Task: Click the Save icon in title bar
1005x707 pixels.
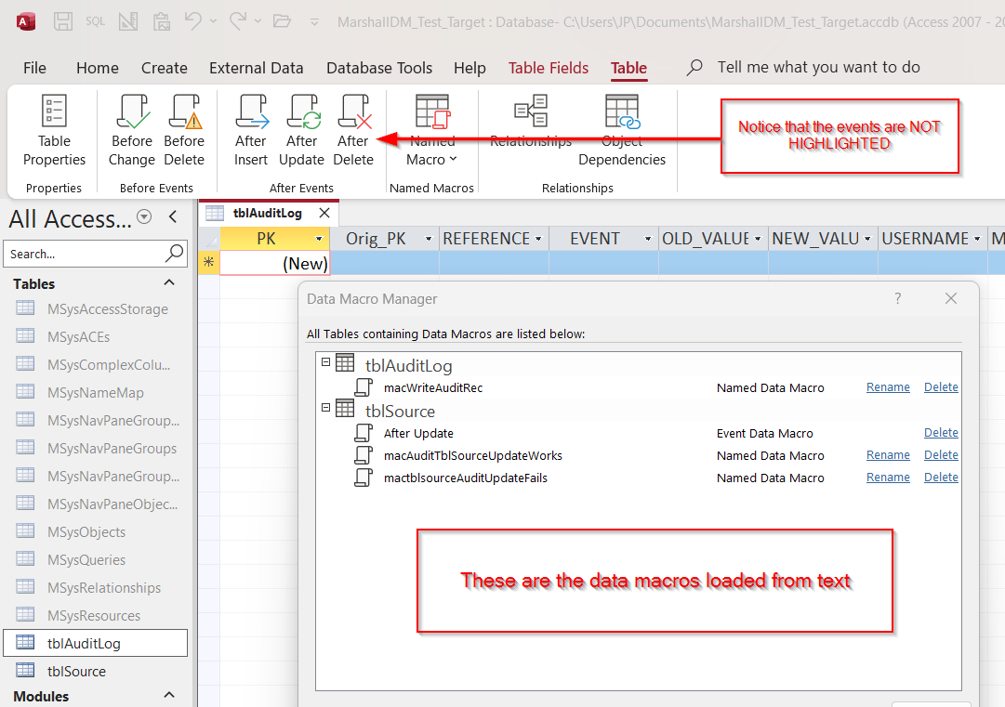Action: [x=63, y=20]
